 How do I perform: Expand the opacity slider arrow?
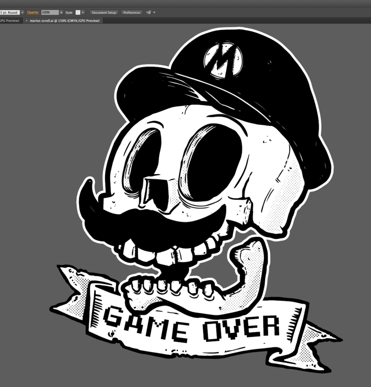point(61,13)
